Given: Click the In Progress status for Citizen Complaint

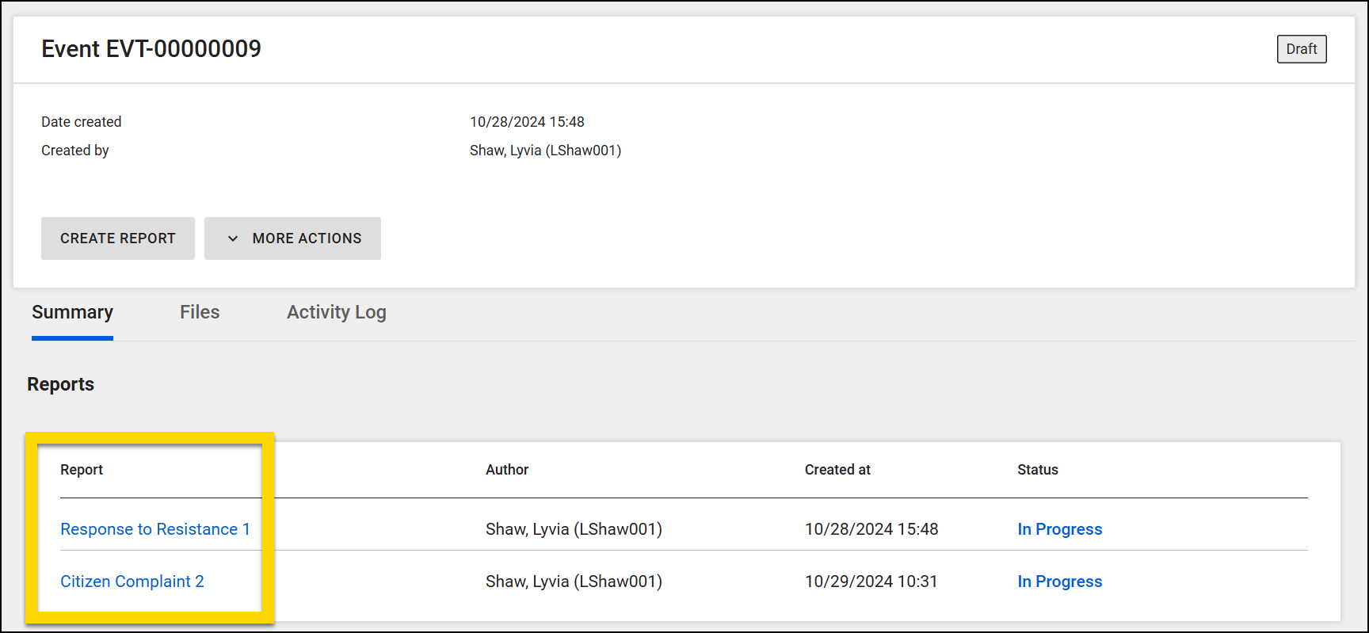Looking at the screenshot, I should (1059, 581).
